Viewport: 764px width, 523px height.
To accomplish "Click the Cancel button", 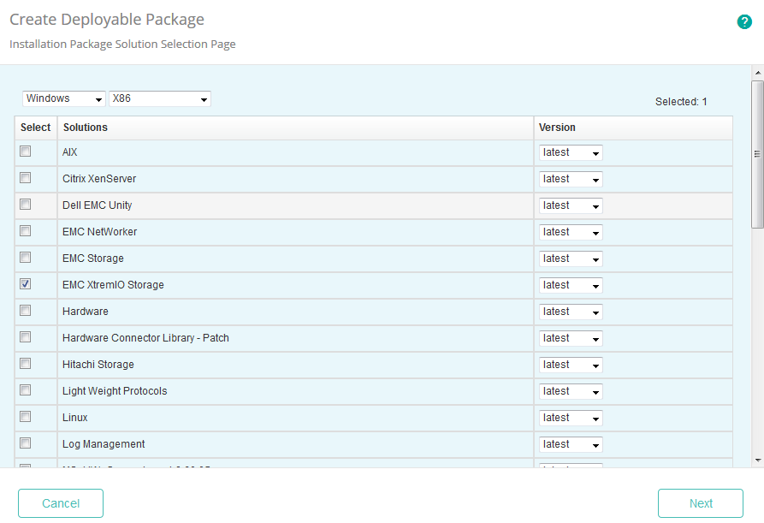I will point(60,503).
